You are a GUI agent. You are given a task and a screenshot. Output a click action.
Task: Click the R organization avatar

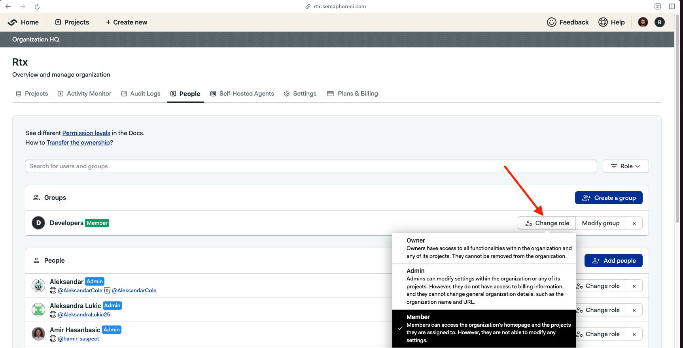[659, 22]
